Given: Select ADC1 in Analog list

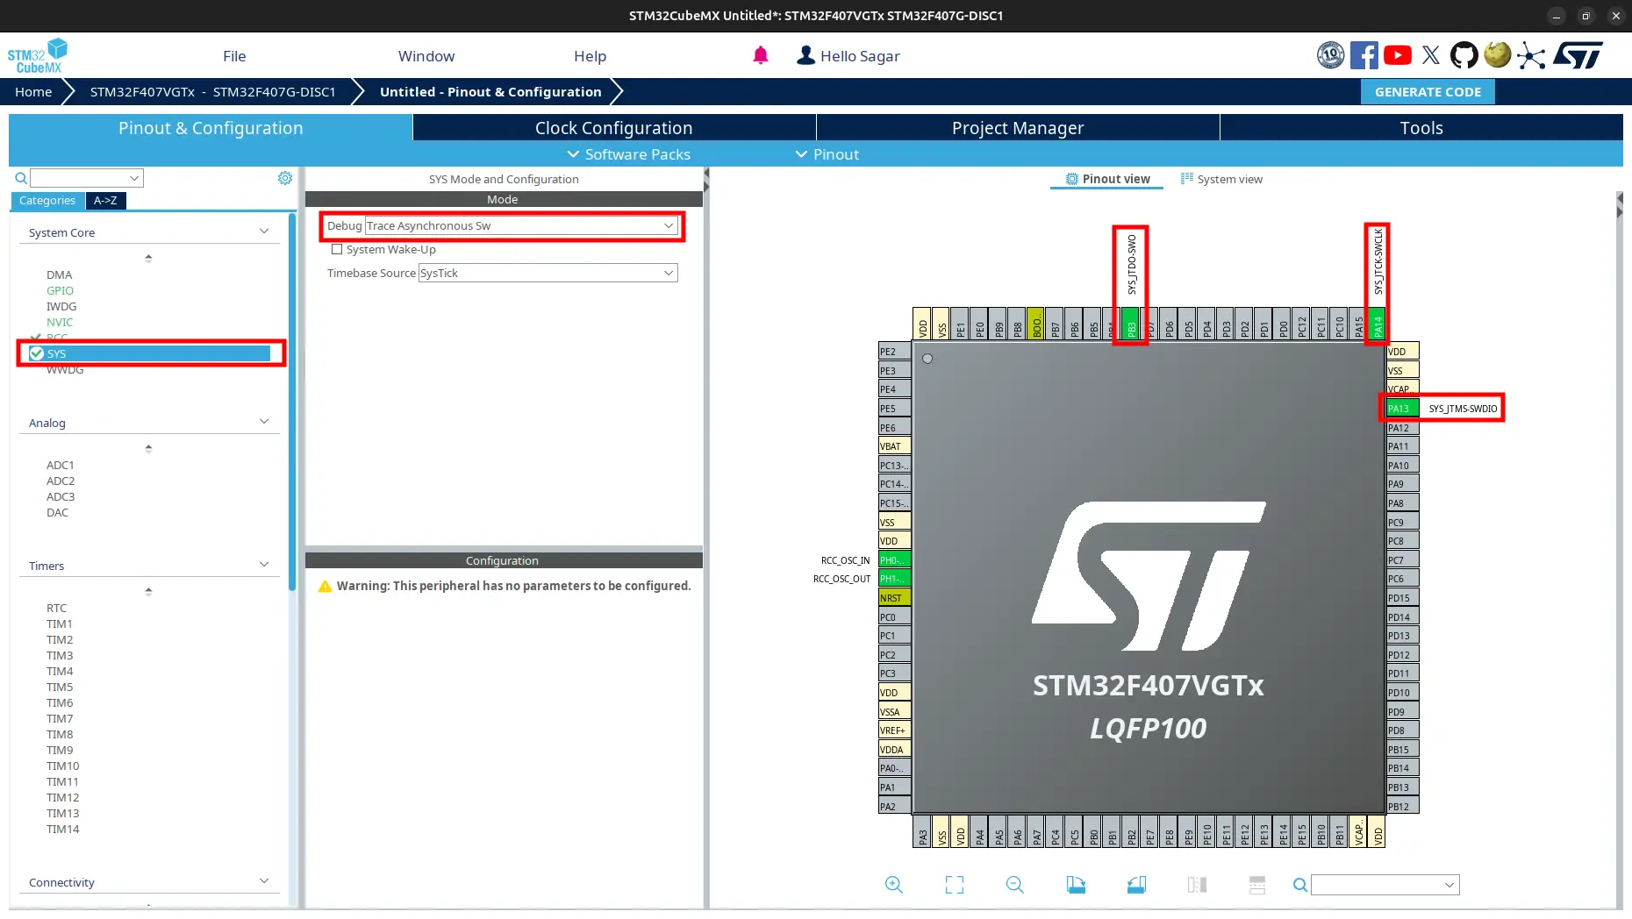Looking at the screenshot, I should pos(60,465).
